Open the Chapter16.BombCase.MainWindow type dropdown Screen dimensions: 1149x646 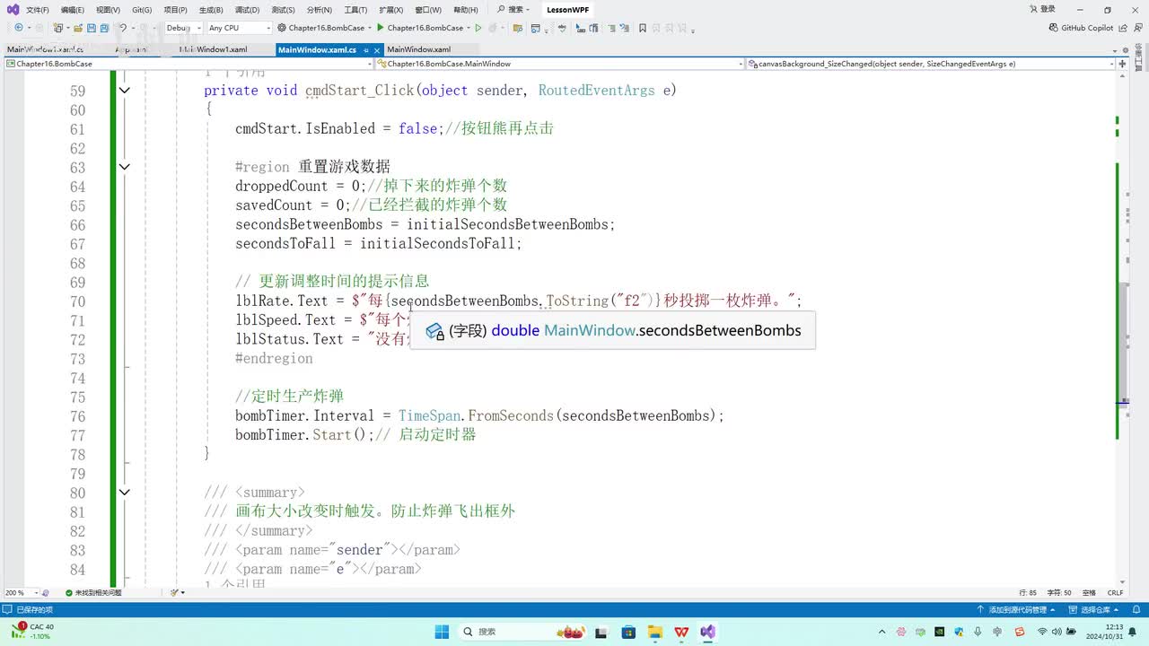559,64
